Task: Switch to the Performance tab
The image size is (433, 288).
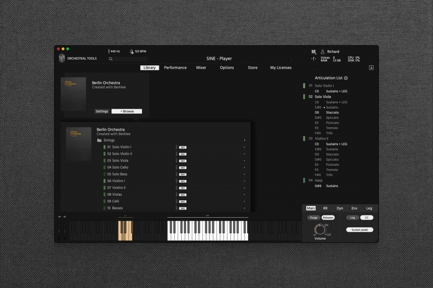Action: (x=175, y=68)
